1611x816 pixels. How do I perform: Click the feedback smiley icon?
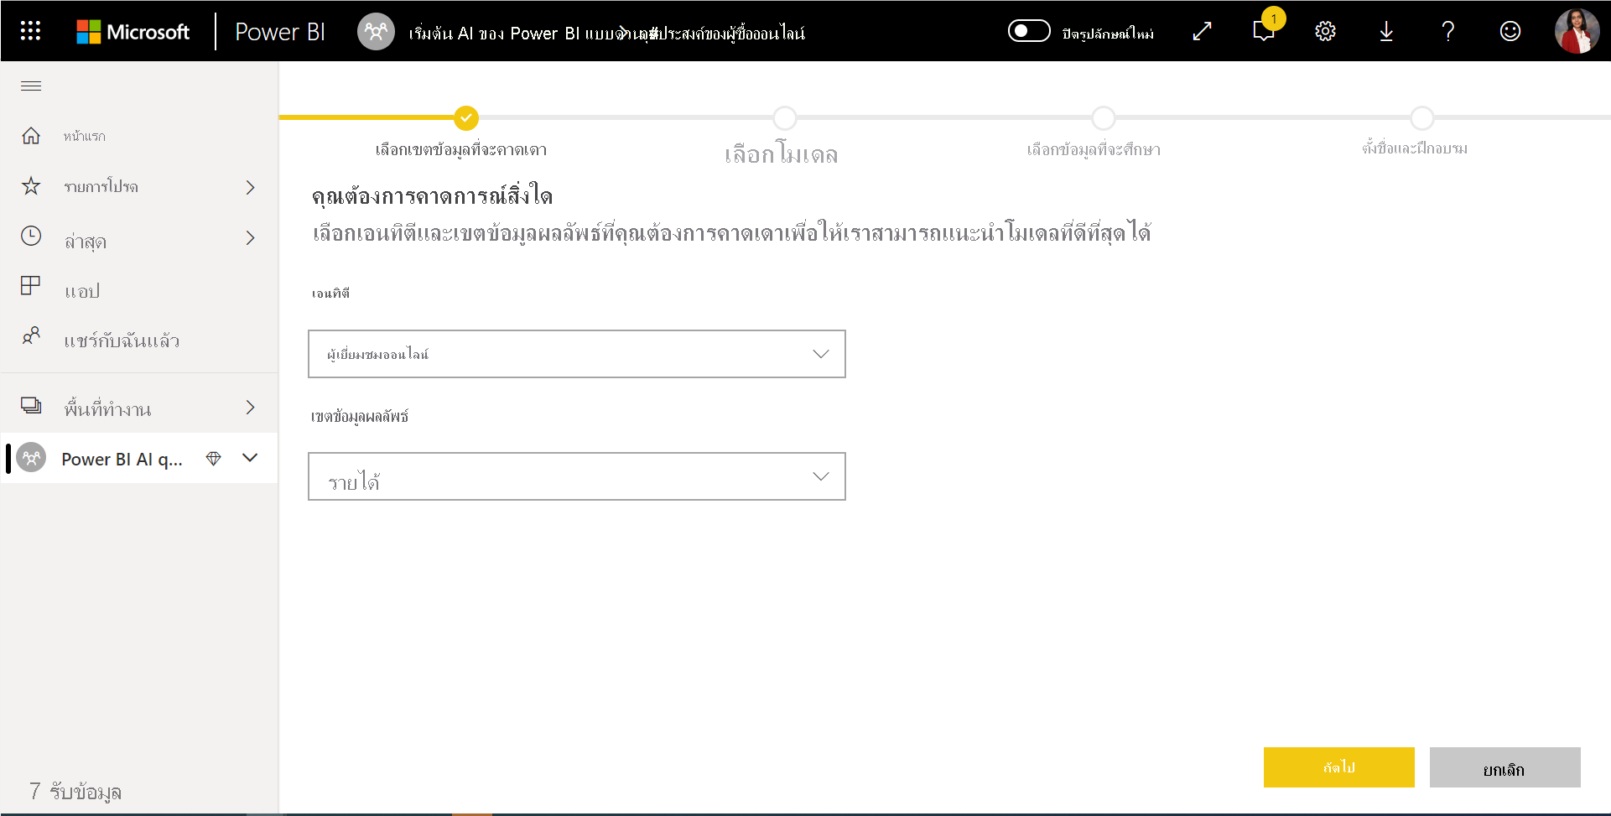(x=1510, y=31)
